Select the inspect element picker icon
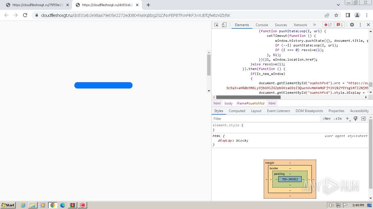Screen dimensions: 373x209 pos(216,25)
